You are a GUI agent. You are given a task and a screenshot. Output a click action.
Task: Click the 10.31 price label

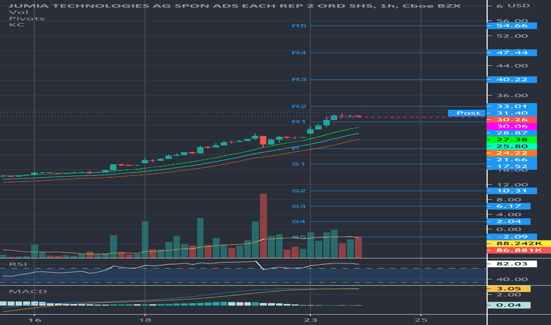511,191
